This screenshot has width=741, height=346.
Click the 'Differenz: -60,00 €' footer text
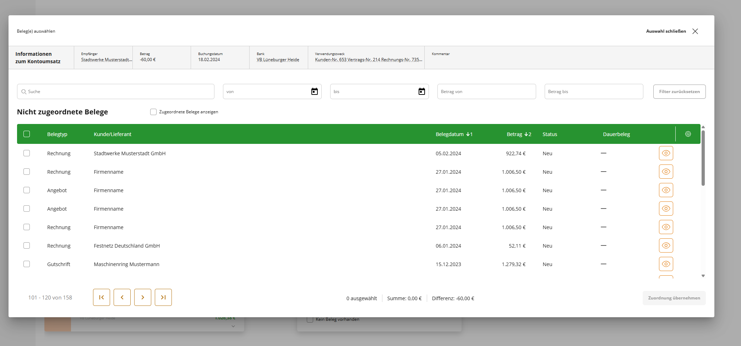[453, 298]
